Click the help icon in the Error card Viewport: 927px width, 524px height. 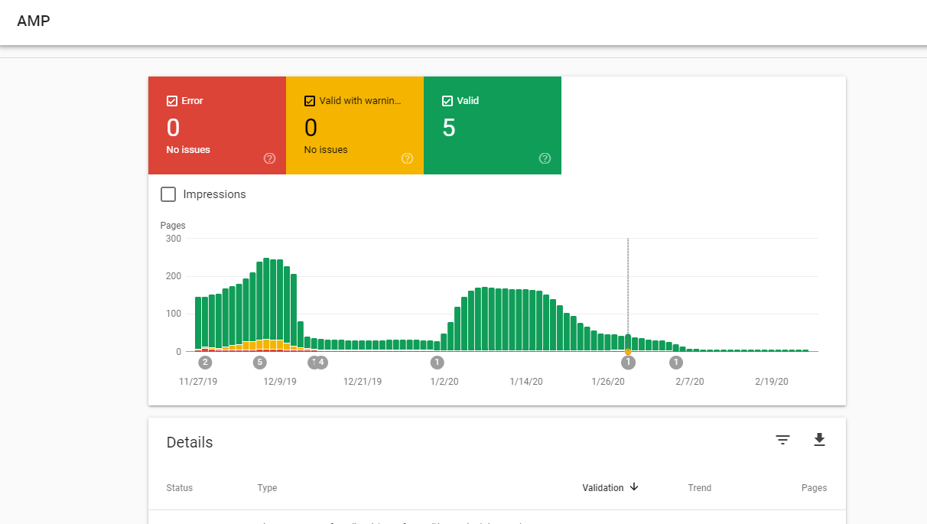click(x=269, y=158)
